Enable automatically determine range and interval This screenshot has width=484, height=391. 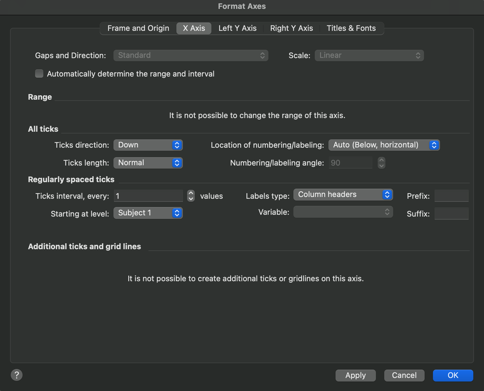(39, 74)
